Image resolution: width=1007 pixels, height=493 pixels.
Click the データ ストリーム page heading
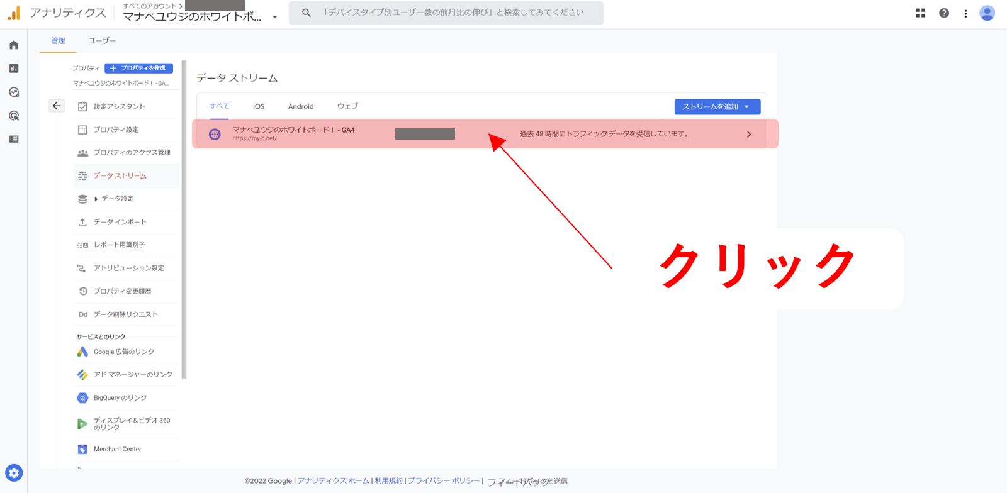tap(237, 78)
